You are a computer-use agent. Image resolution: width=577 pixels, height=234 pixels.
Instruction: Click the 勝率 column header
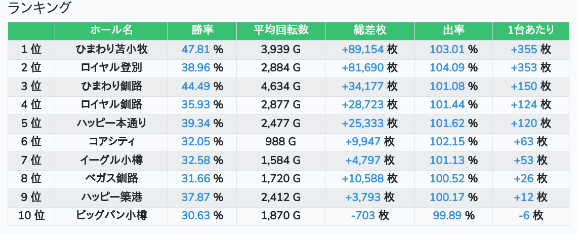(202, 30)
